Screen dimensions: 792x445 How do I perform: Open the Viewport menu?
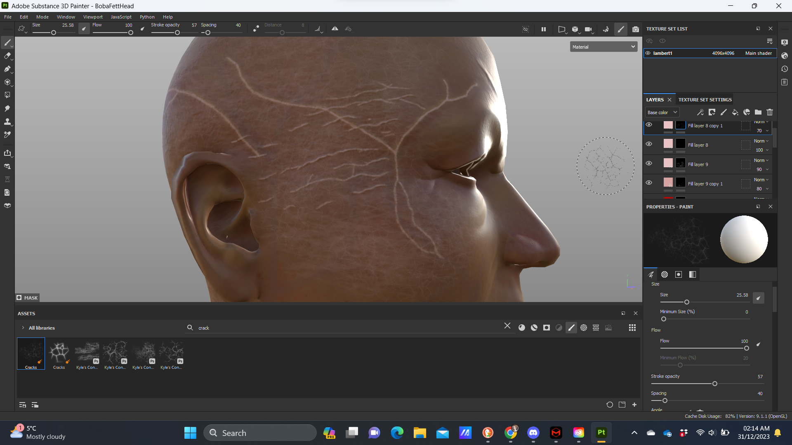pos(93,17)
